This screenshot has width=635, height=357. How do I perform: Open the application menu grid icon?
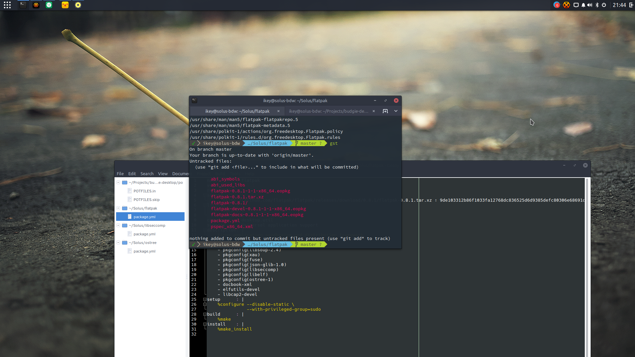point(7,5)
